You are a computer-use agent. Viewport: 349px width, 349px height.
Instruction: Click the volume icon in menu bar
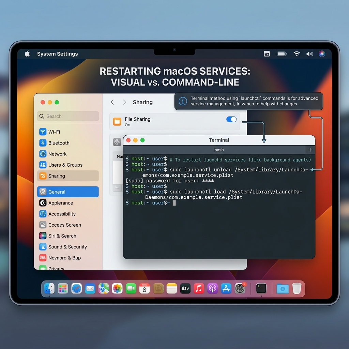click(x=309, y=54)
